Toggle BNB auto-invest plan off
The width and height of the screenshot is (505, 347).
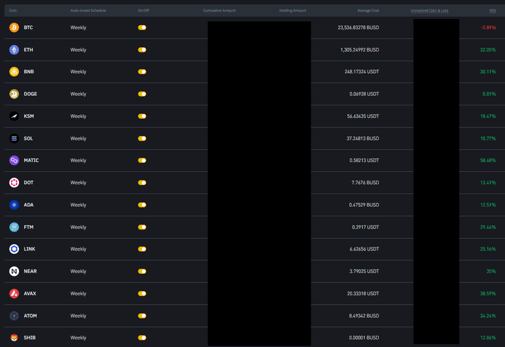point(142,71)
